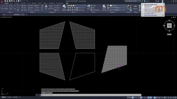Open the AutoCAD application menu

[x=2, y=2]
